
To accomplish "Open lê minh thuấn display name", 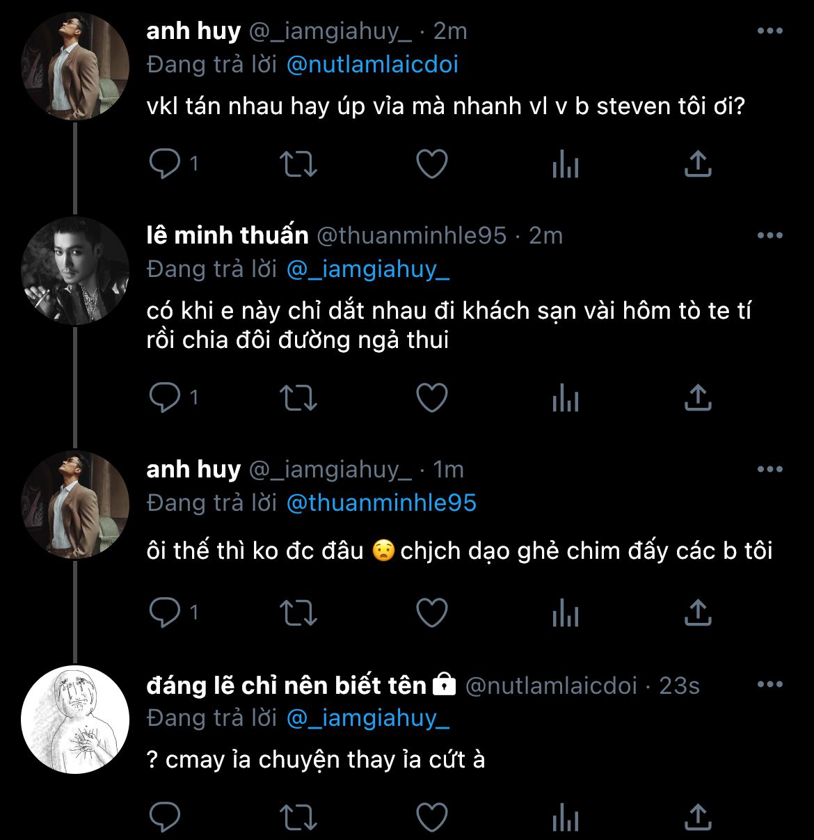I will tap(228, 236).
